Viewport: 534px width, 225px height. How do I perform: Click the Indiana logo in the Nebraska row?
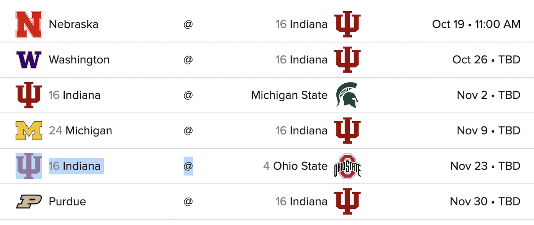(x=348, y=24)
